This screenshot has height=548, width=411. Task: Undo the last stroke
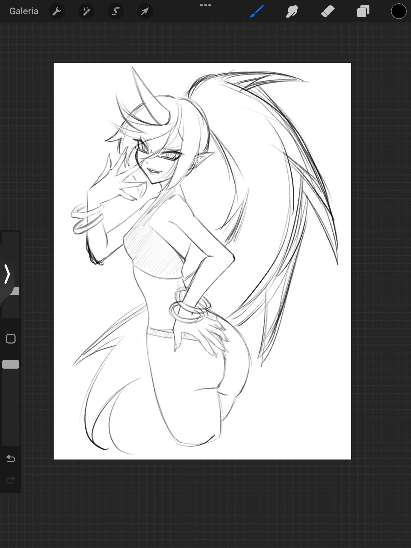(x=11, y=459)
